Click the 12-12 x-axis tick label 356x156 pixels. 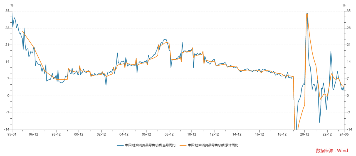(214, 134)
